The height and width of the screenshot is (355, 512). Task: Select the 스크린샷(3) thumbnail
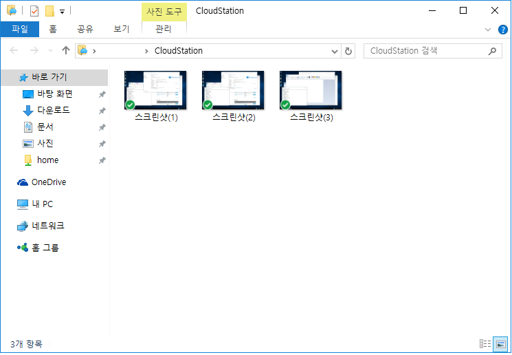311,90
